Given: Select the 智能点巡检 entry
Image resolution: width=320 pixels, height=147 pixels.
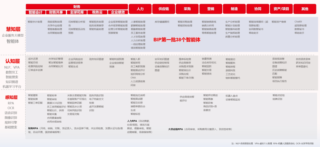Looking at the screenshot, I should pyautogui.click(x=279, y=95).
